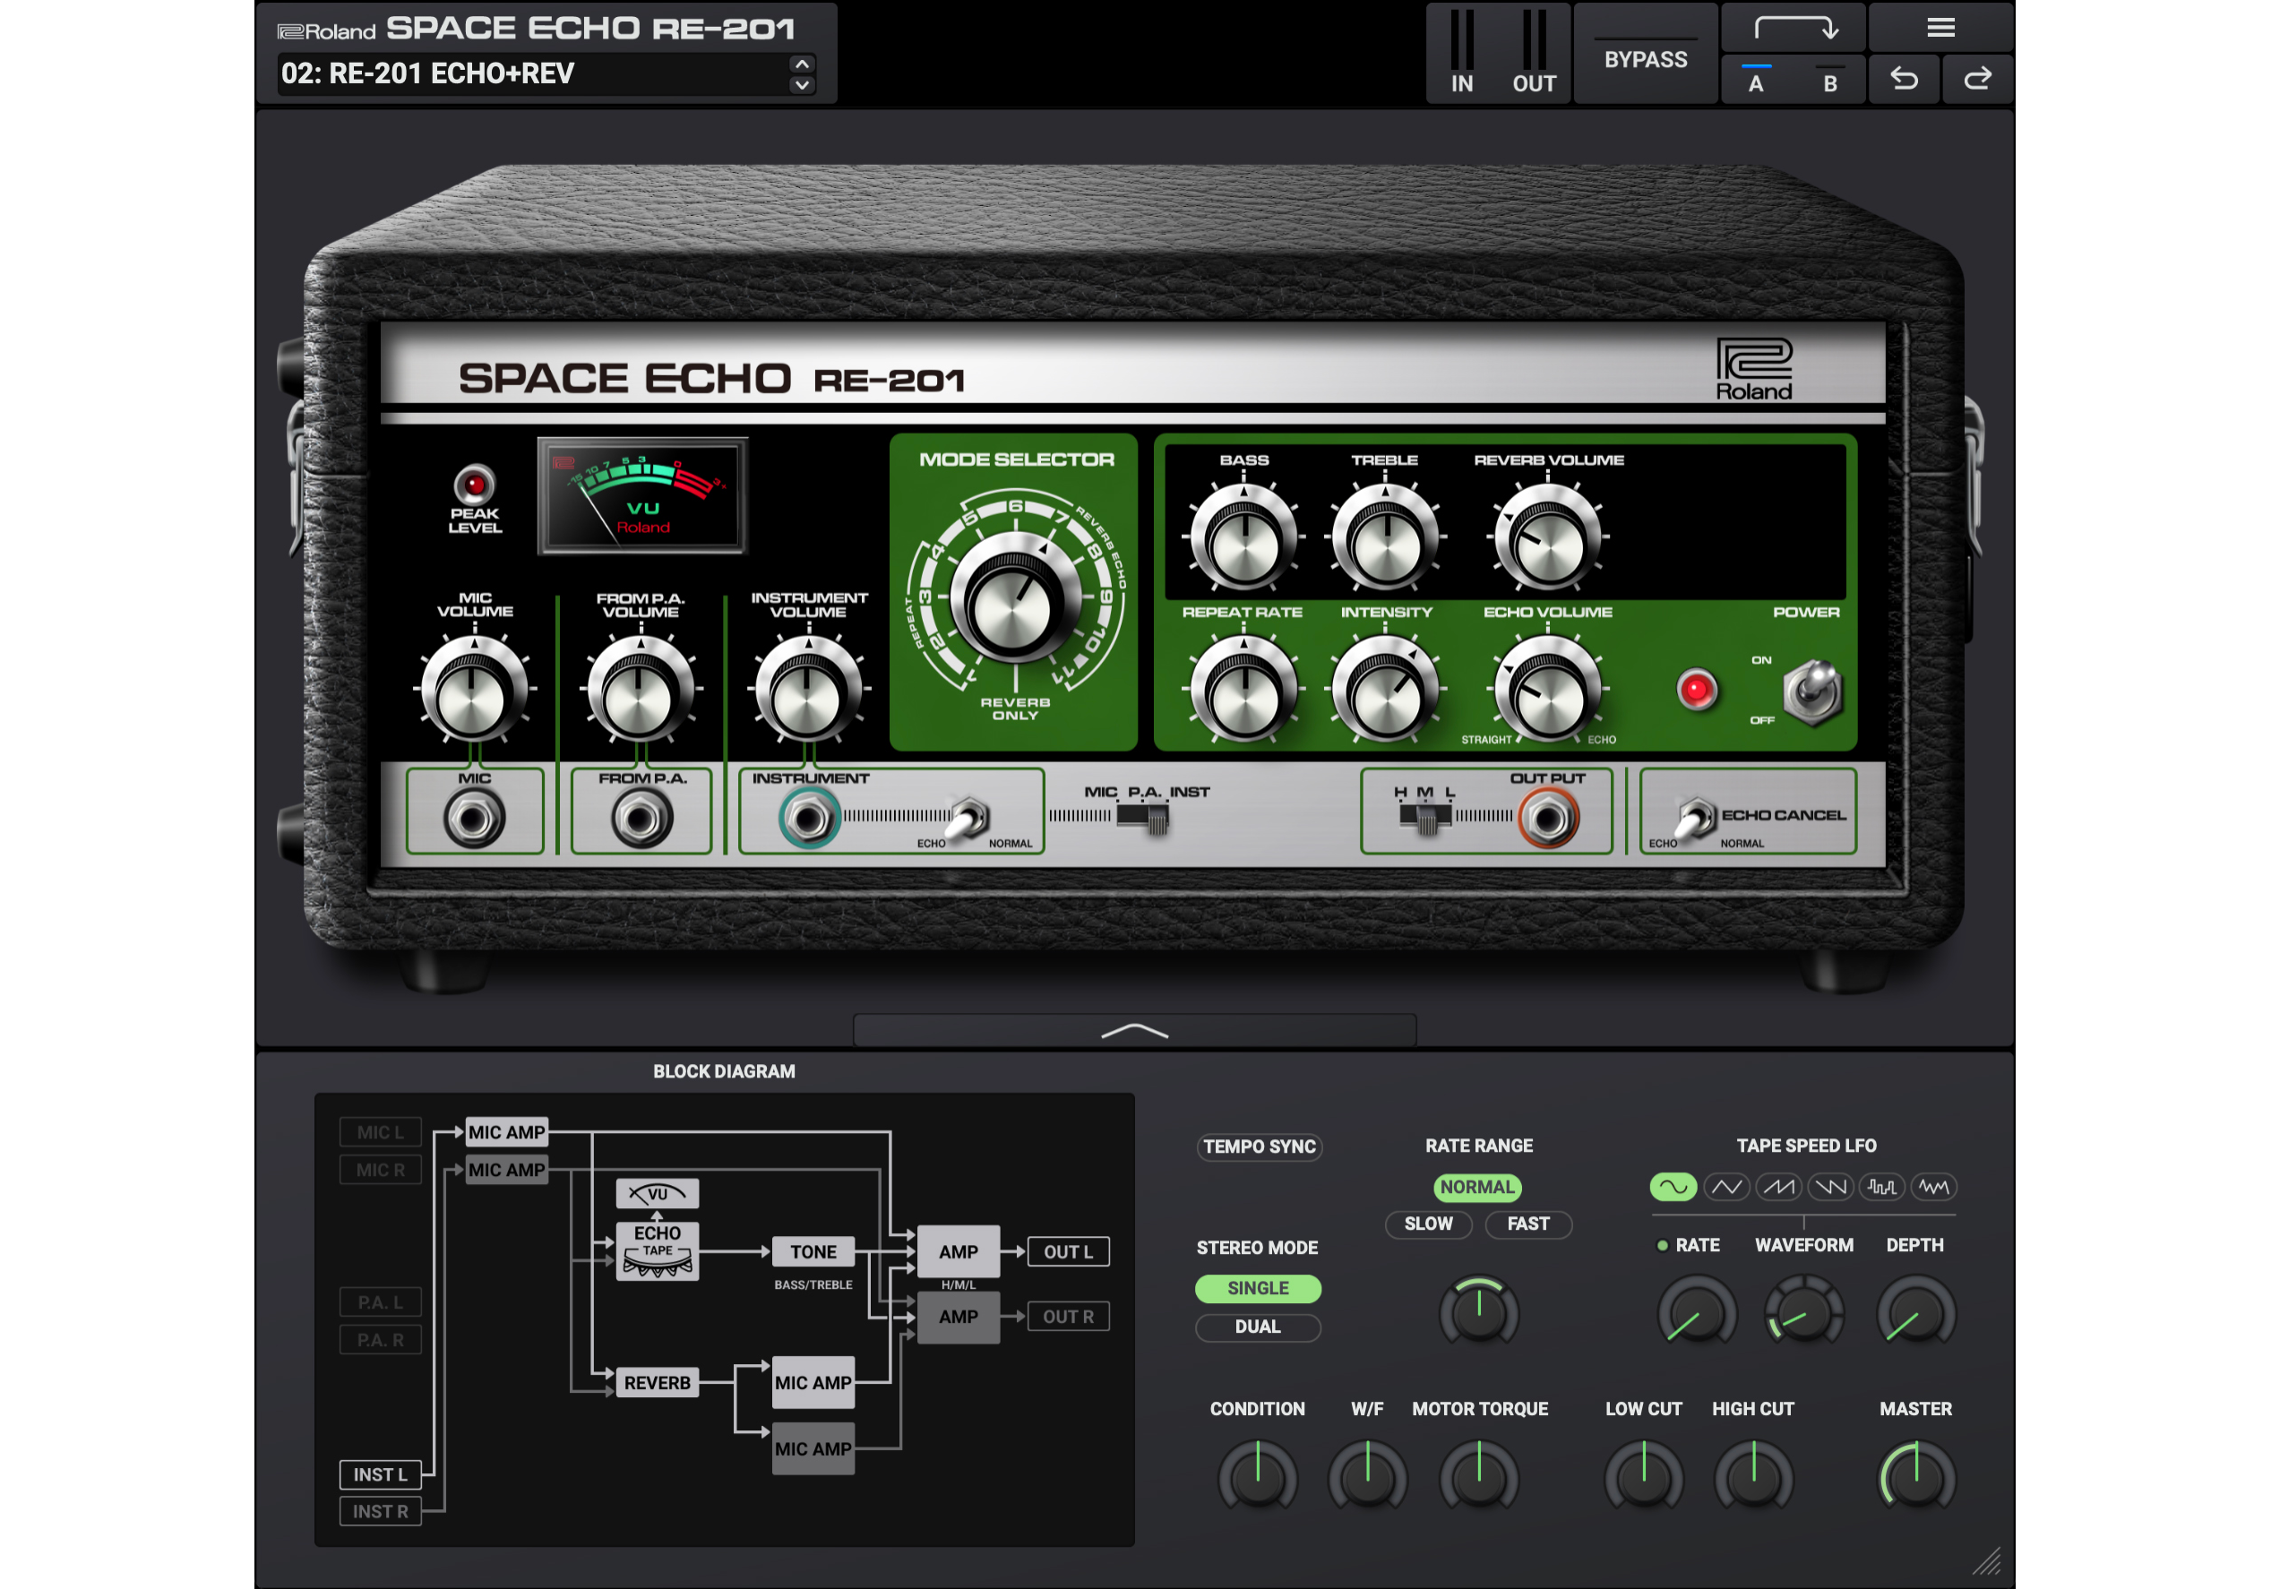Viewport: 2271px width, 1589px height.
Task: Click the BASS knob
Action: [x=1243, y=538]
